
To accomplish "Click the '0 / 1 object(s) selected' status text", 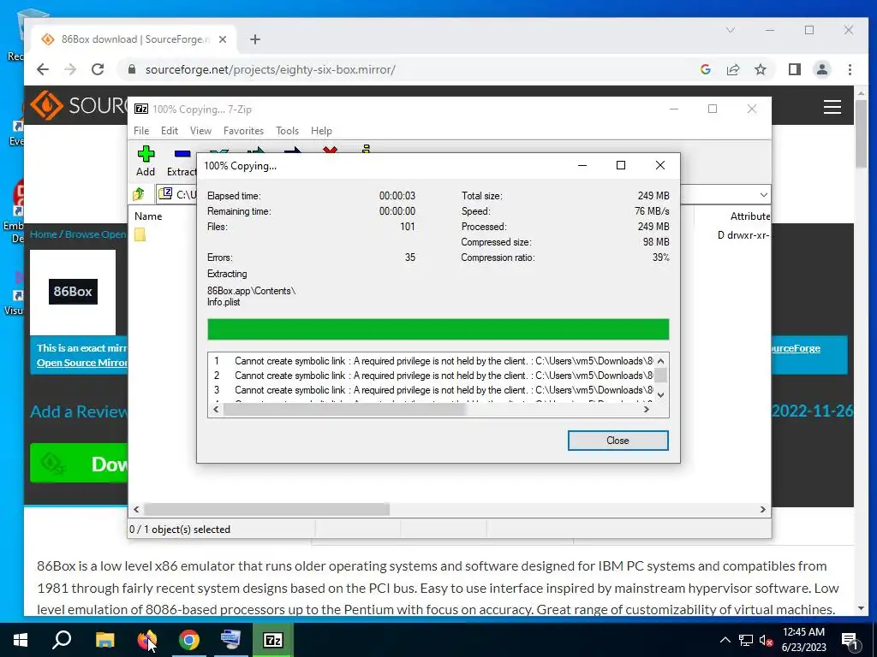I will pyautogui.click(x=180, y=529).
